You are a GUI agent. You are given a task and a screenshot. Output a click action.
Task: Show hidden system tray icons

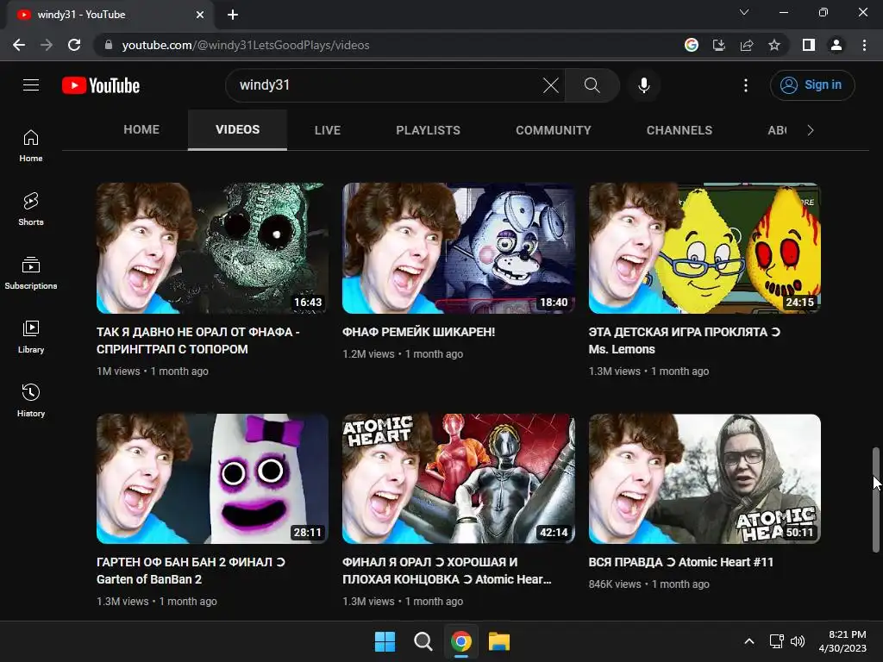pyautogui.click(x=749, y=641)
